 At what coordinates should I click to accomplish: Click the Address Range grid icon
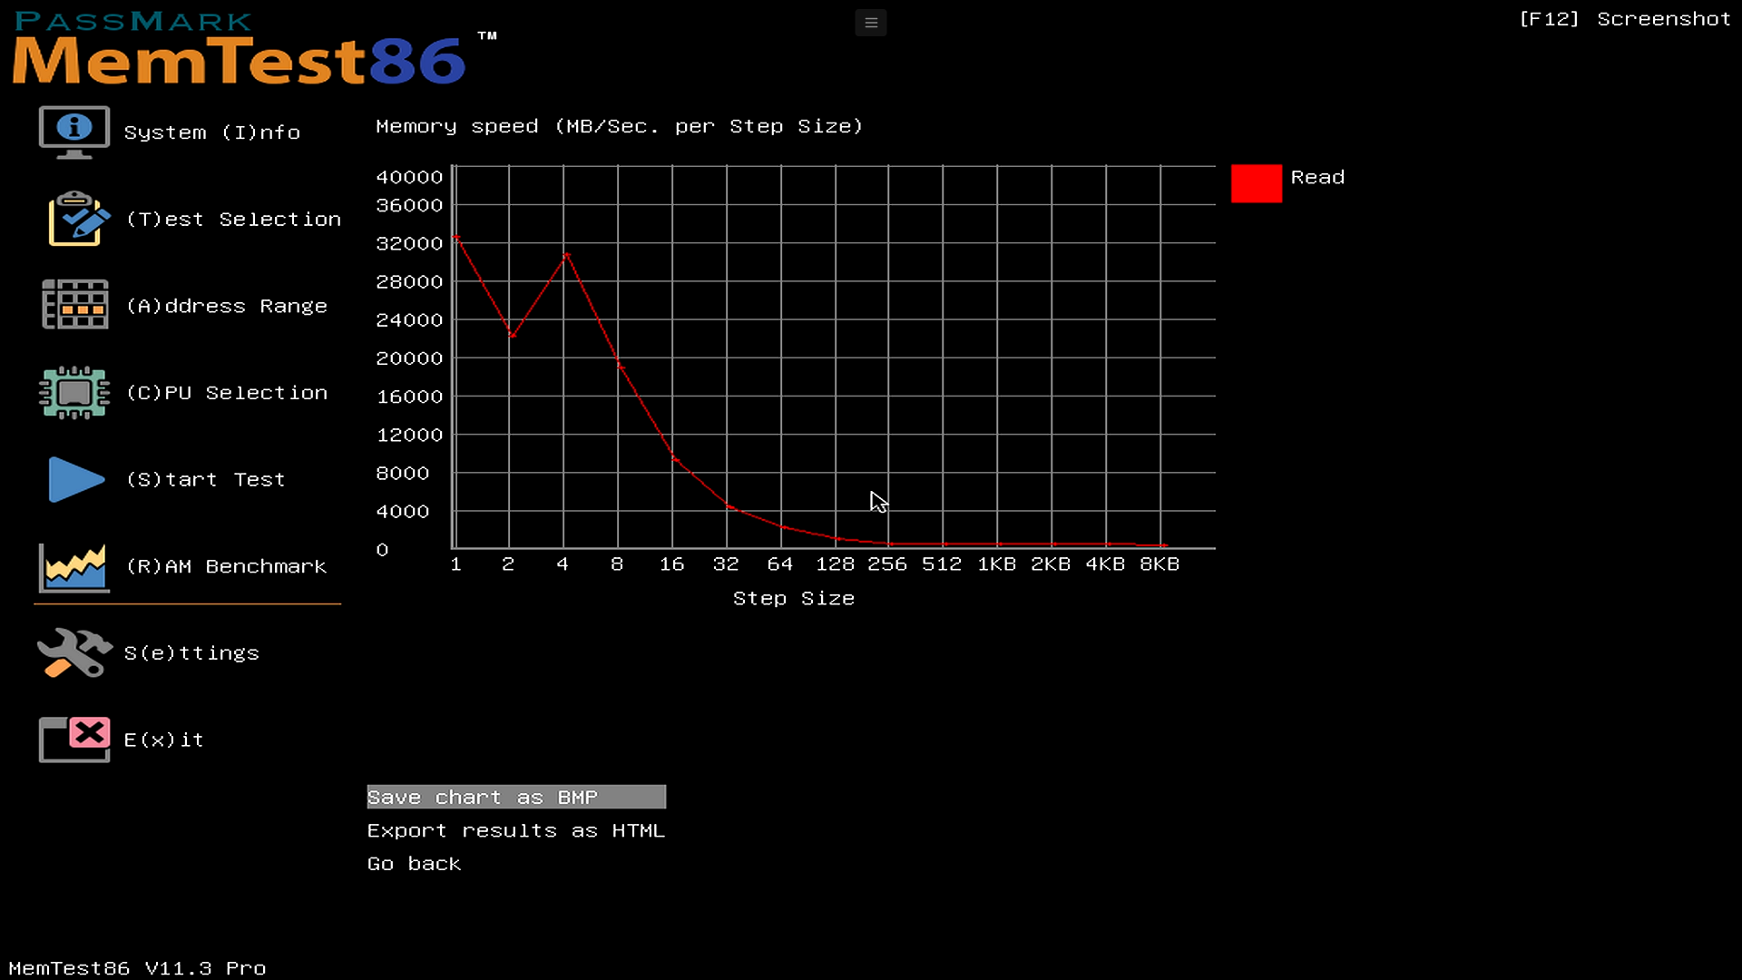pos(75,305)
